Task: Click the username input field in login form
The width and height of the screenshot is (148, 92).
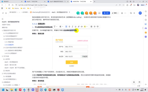Action: coord(76,47)
